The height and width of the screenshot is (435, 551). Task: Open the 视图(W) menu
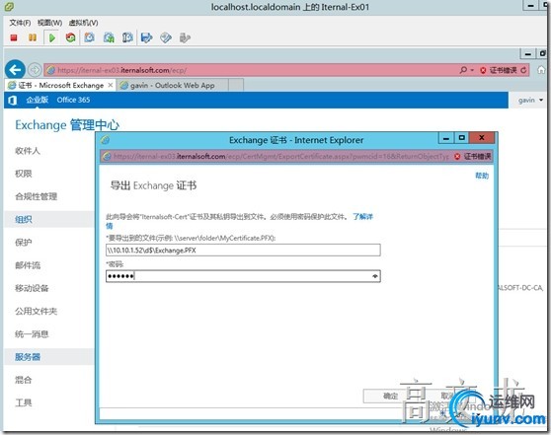(x=50, y=23)
